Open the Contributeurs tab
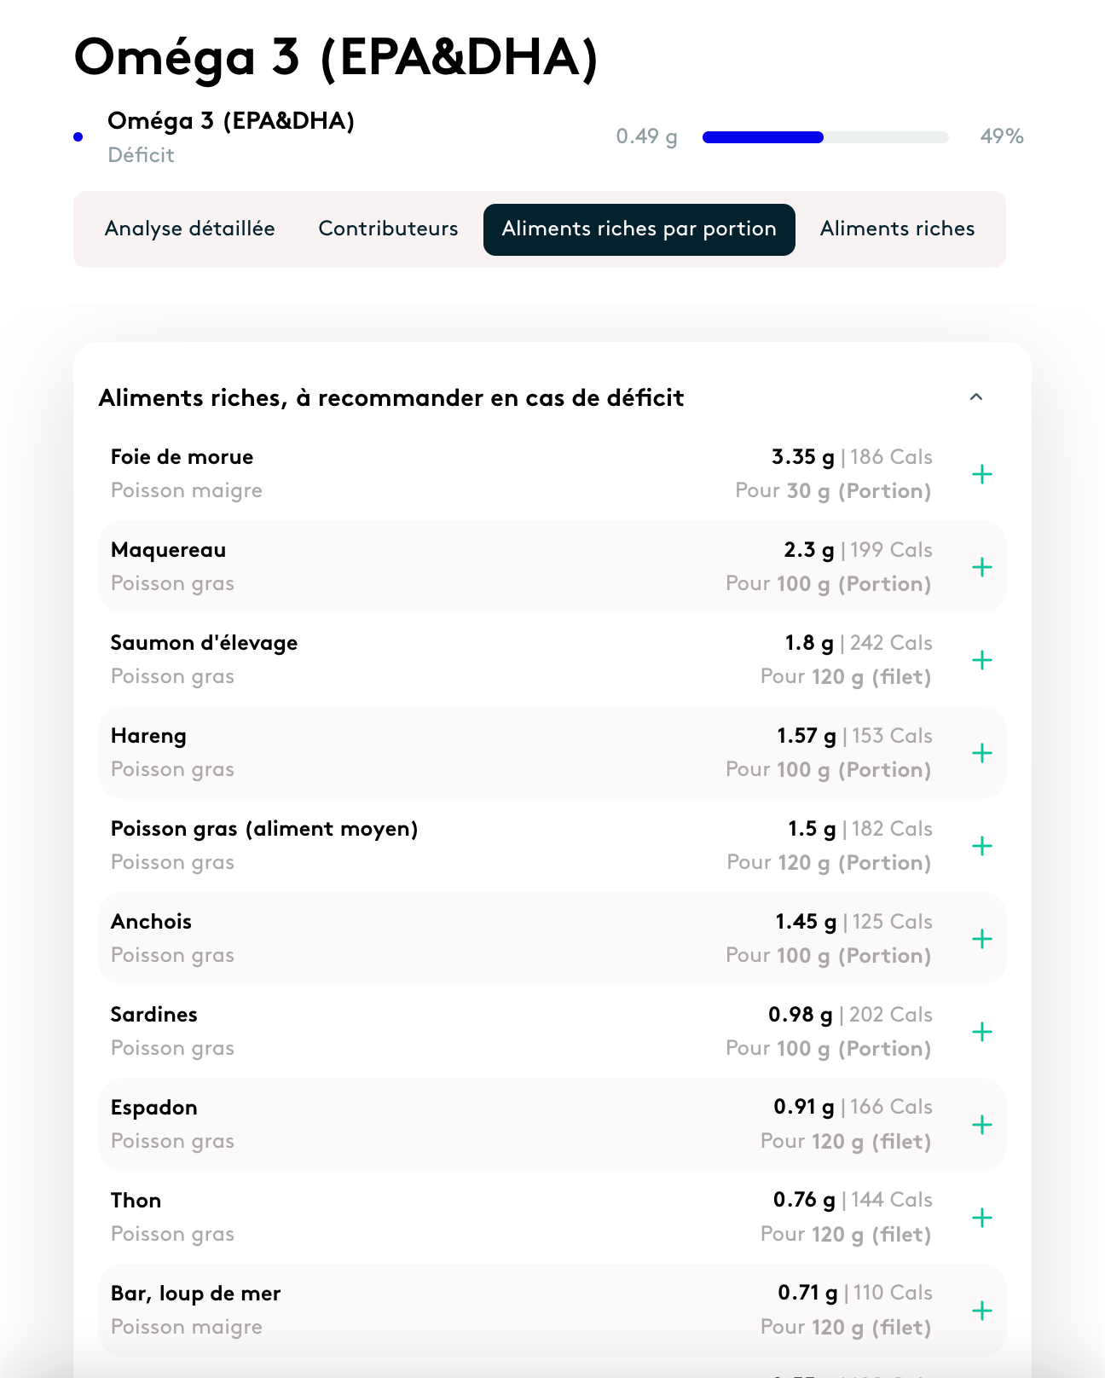 pos(387,229)
